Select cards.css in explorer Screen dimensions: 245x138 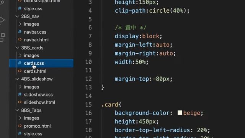pos(41,63)
